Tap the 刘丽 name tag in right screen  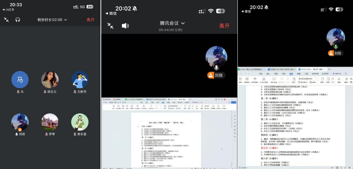335,53
